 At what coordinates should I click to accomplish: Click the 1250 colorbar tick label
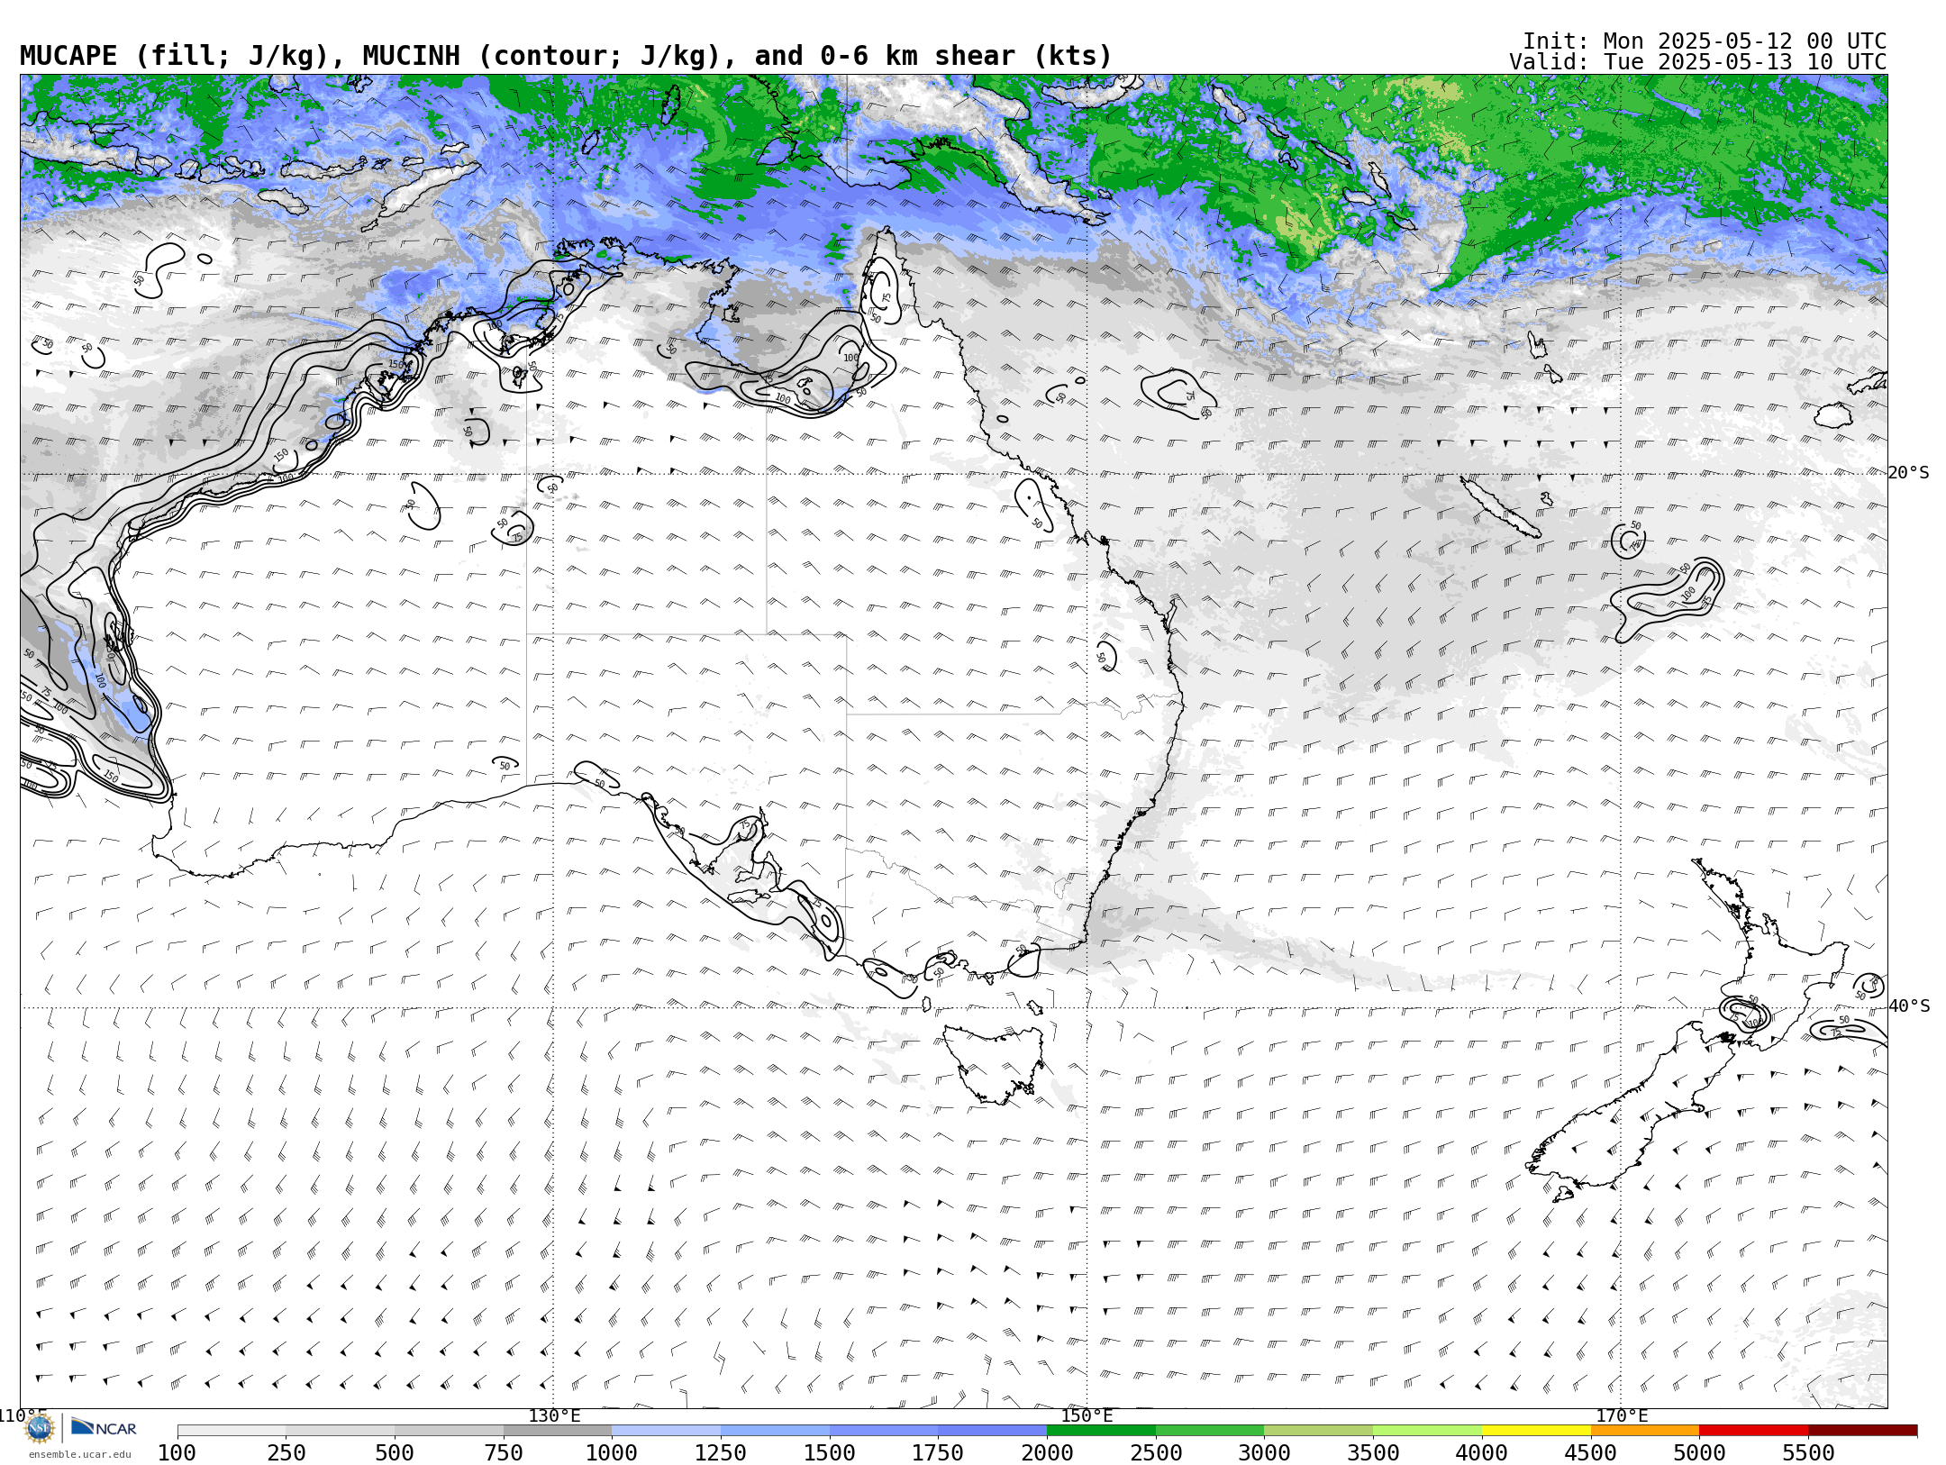pyautogui.click(x=721, y=1452)
